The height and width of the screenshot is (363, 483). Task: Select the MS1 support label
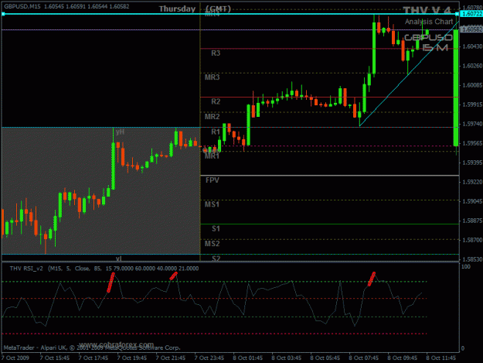pos(213,204)
